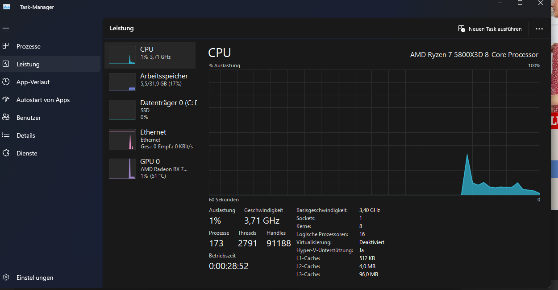Click the GPU 0 mini graph thumbnail
Image resolution: width=558 pixels, height=290 pixels.
point(122,169)
